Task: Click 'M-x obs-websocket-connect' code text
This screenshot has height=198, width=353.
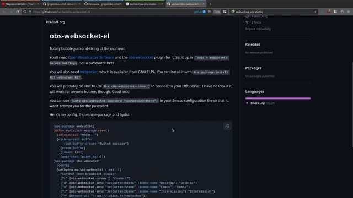Action: (x=126, y=86)
